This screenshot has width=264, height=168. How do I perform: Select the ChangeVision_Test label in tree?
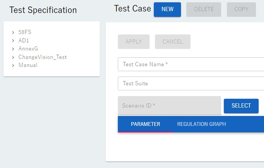(42, 57)
